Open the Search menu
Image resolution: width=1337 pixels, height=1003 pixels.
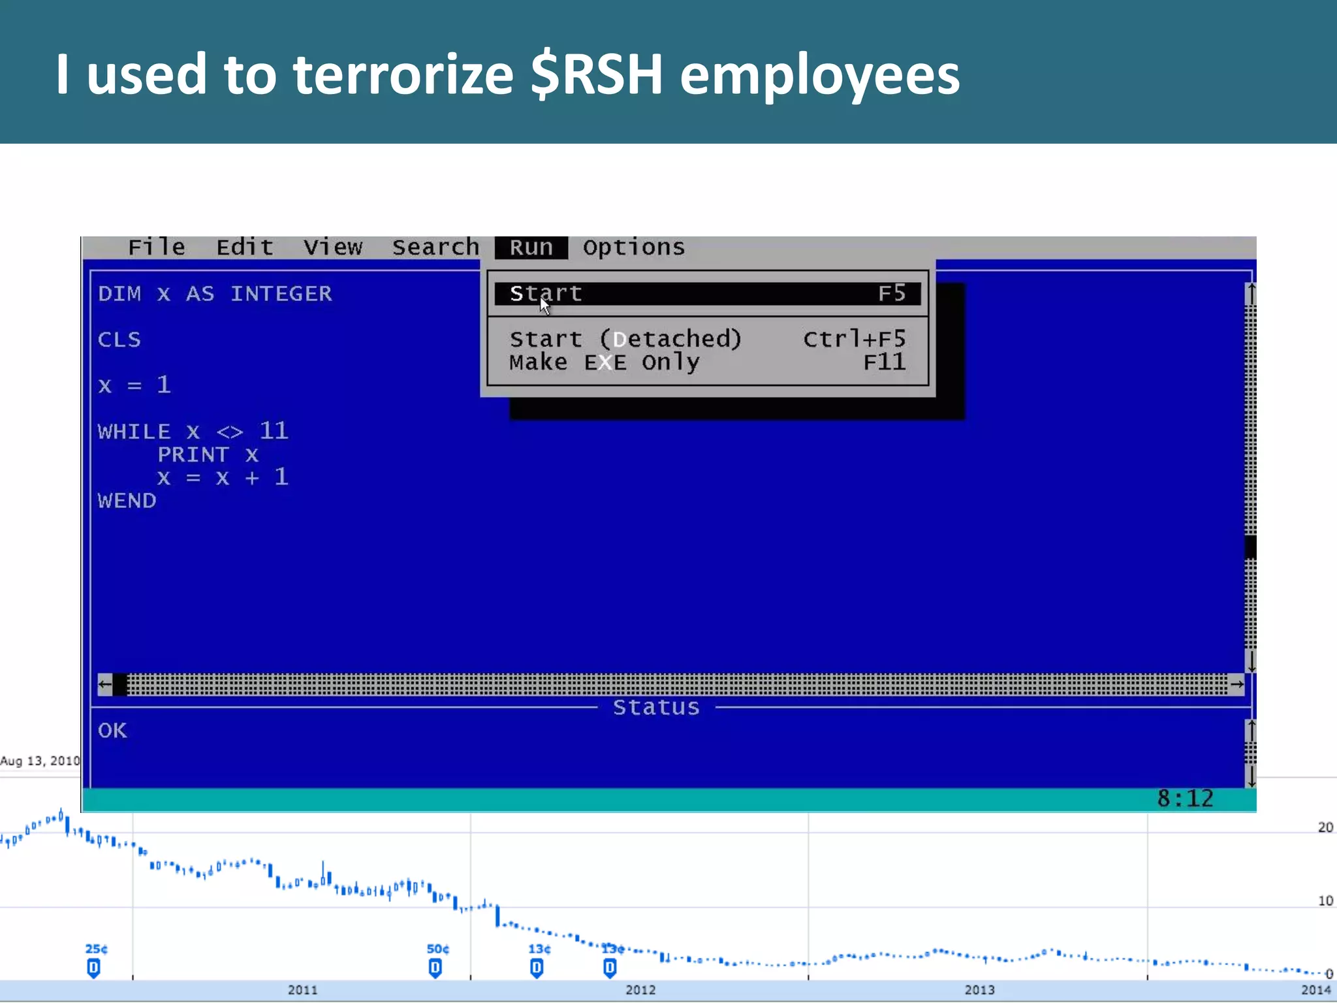[435, 247]
